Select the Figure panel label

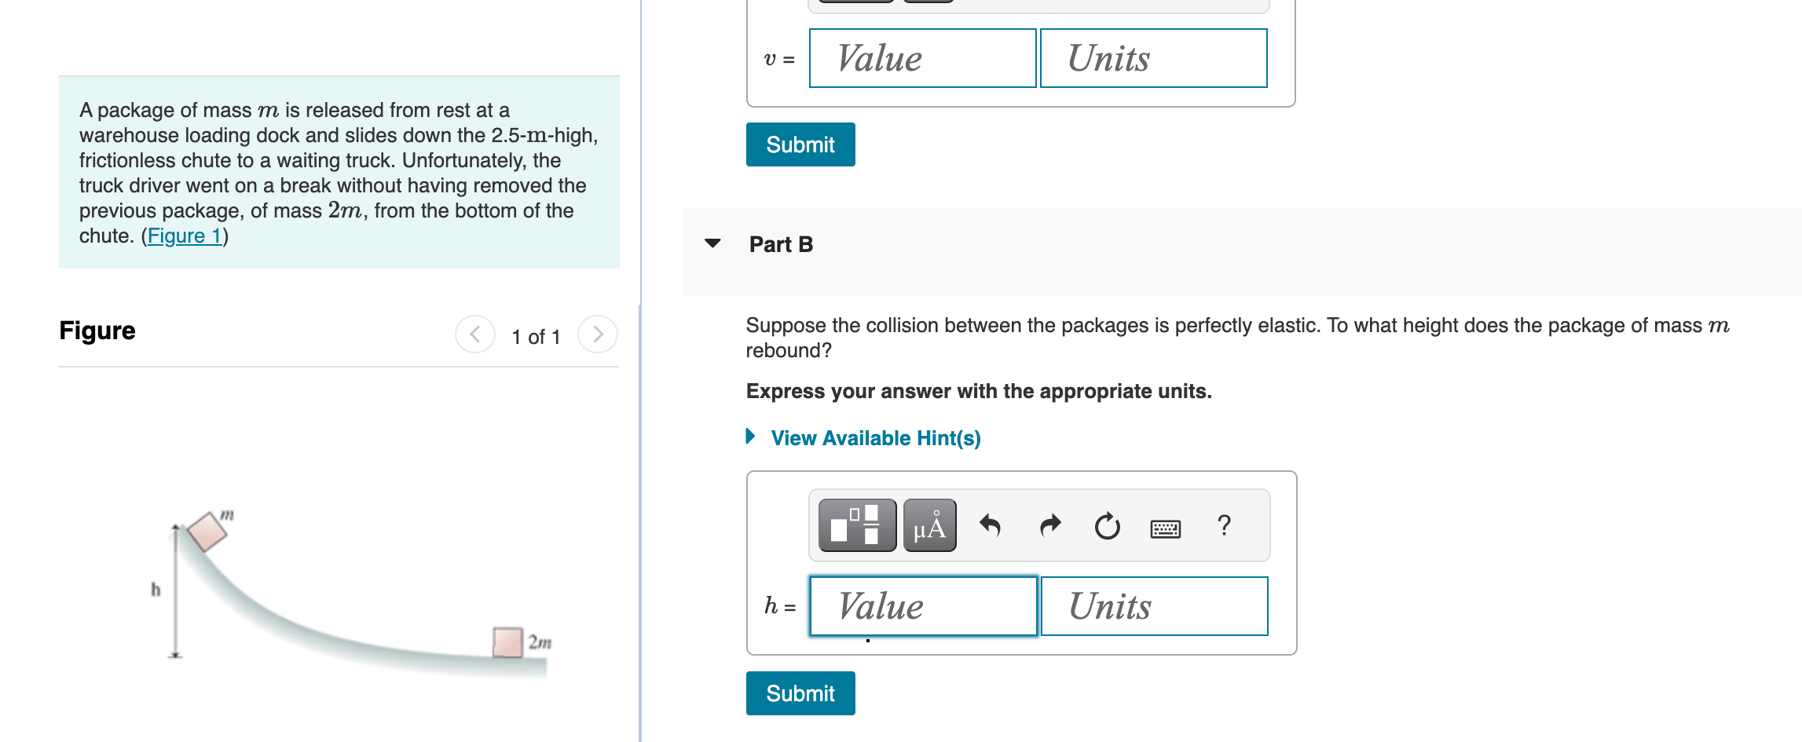(97, 331)
